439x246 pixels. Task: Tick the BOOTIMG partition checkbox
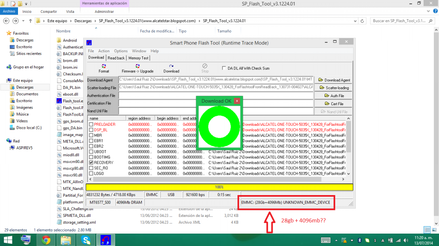pyautogui.click(x=91, y=157)
